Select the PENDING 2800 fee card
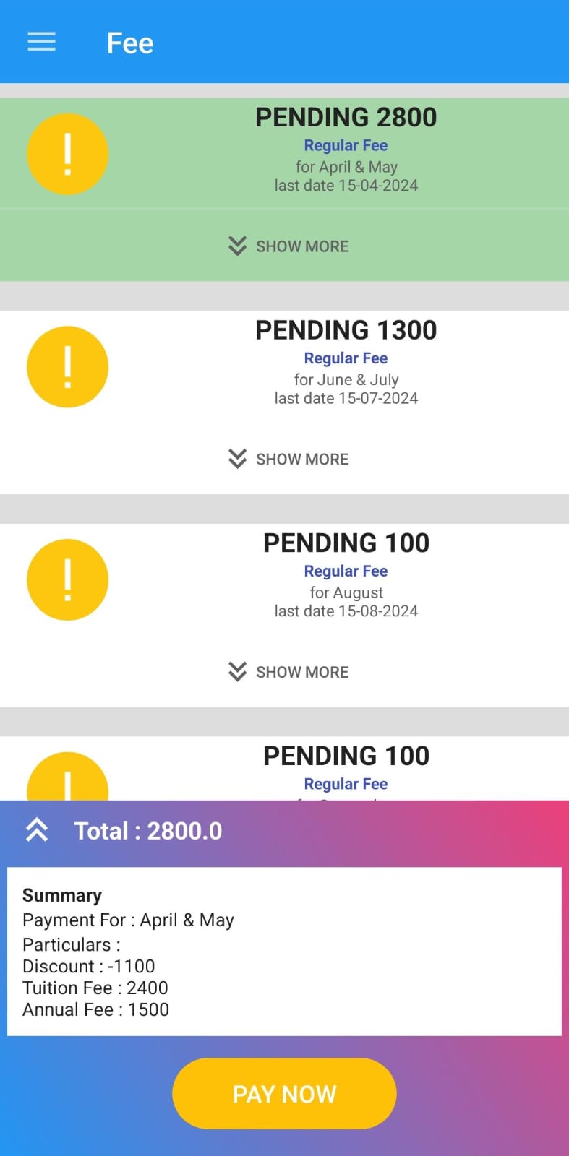 [346, 117]
